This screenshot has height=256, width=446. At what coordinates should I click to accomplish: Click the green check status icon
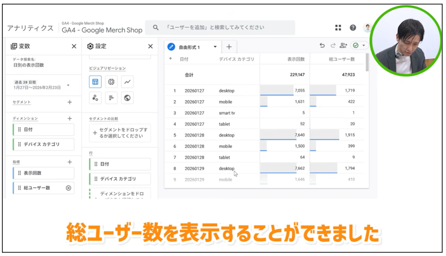356,45
